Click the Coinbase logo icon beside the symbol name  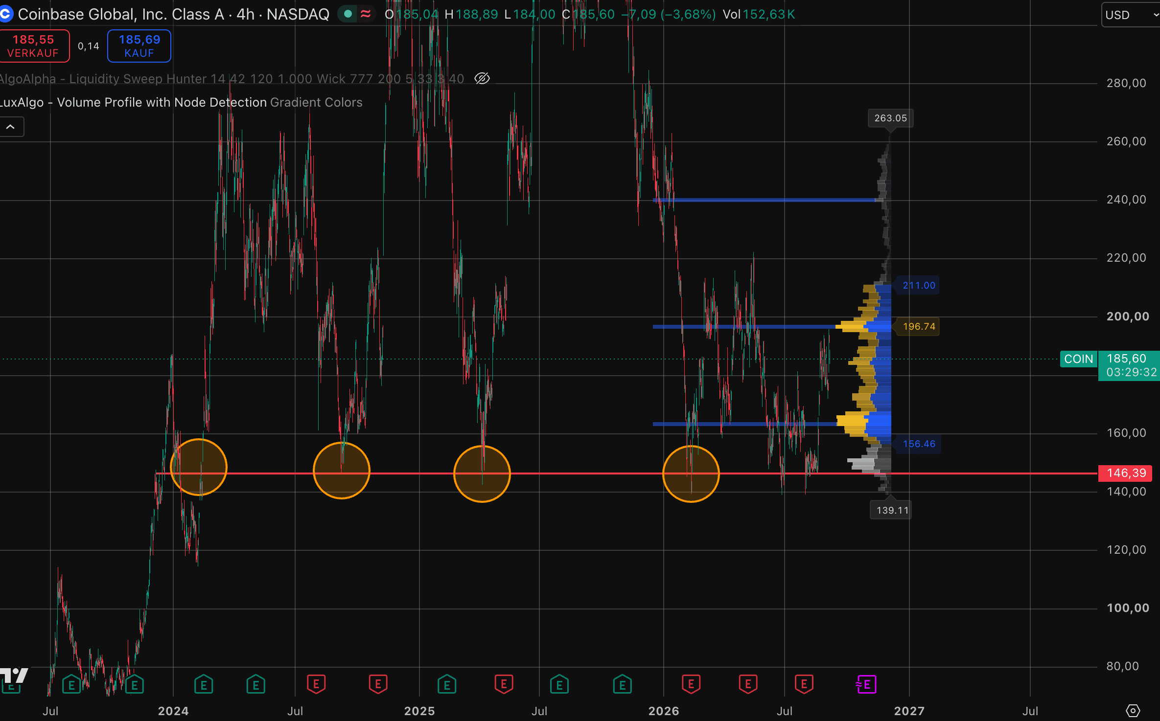pos(5,14)
